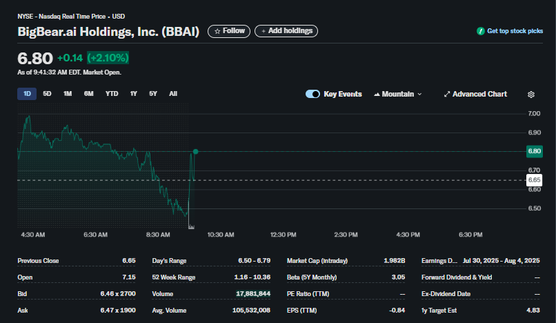
Task: Click the 52 Week Range value 1.16 - 10.36
Action: 252,277
